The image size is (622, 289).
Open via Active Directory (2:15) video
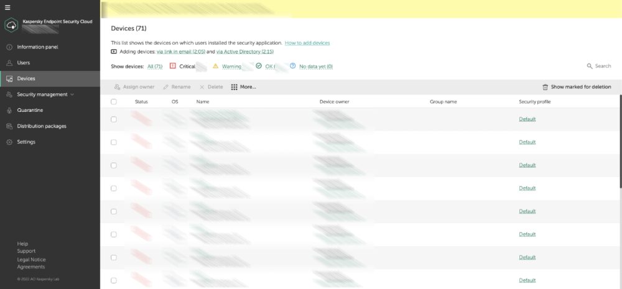[x=244, y=52]
